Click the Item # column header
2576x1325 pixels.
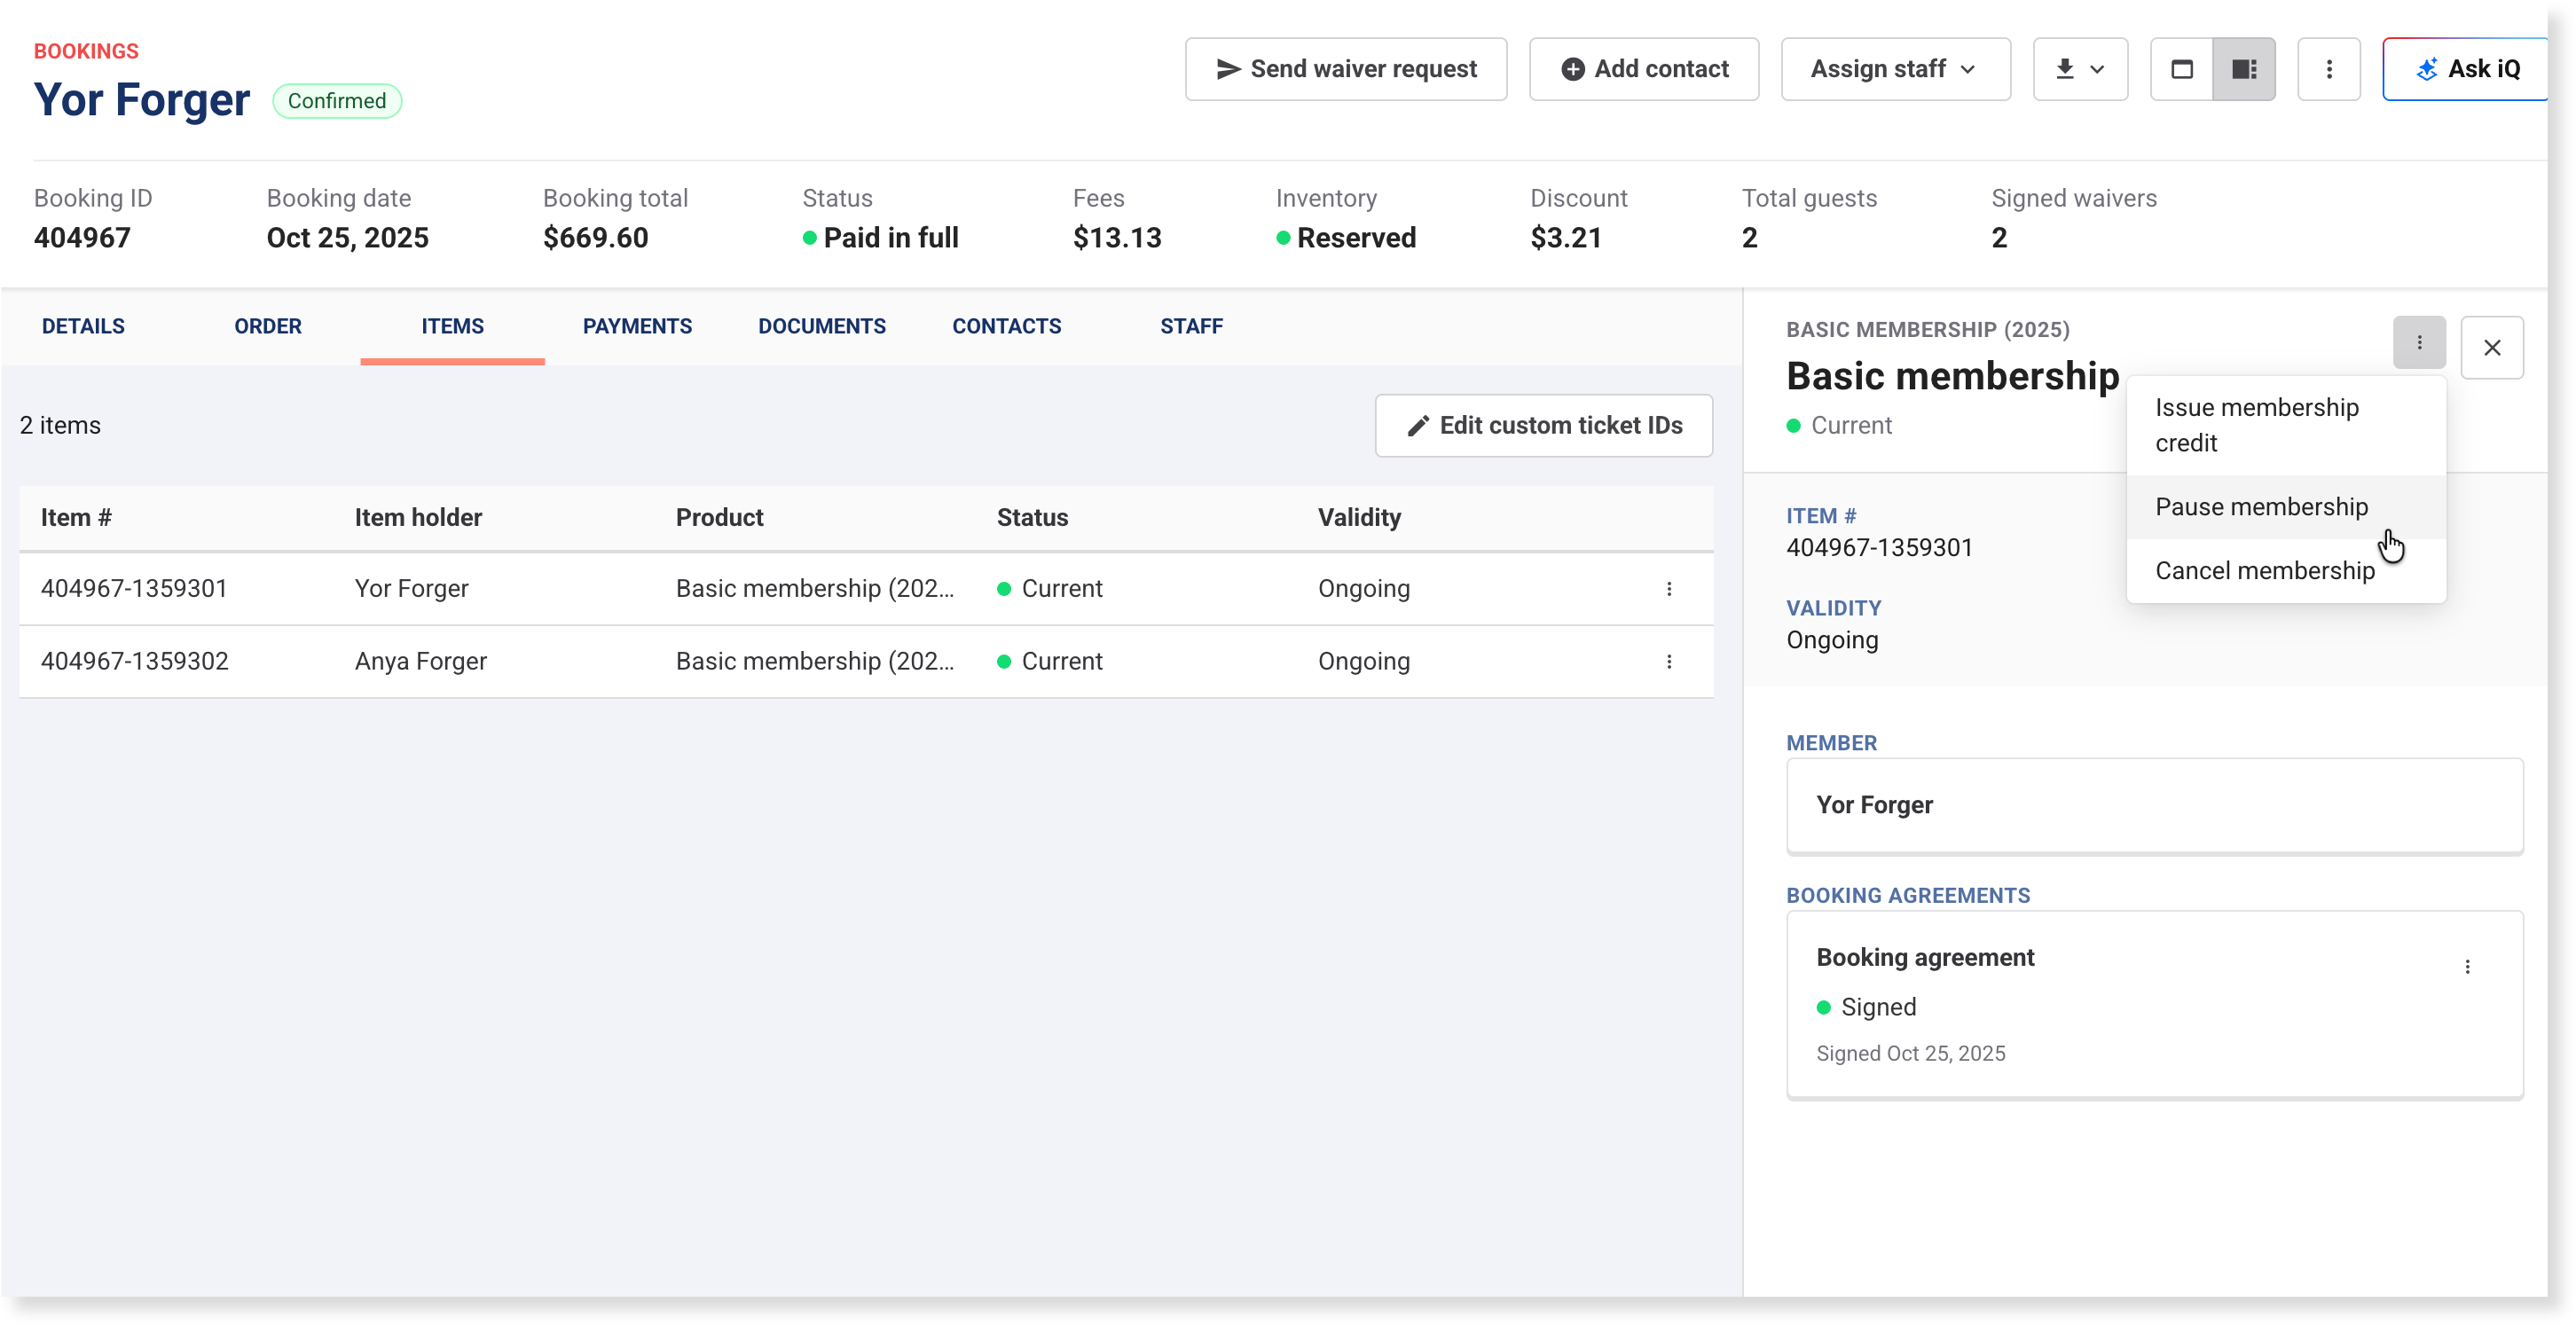(76, 517)
